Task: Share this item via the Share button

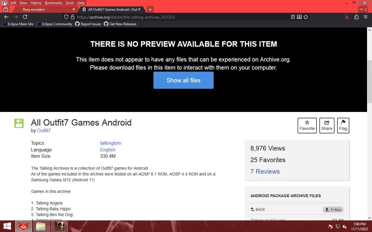Action: (327, 126)
